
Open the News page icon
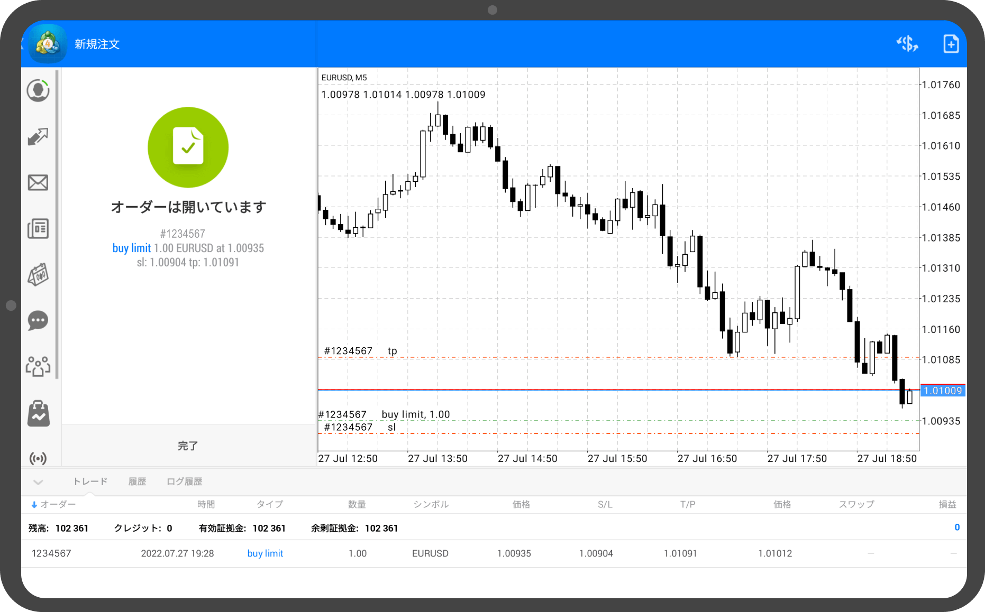click(x=38, y=229)
